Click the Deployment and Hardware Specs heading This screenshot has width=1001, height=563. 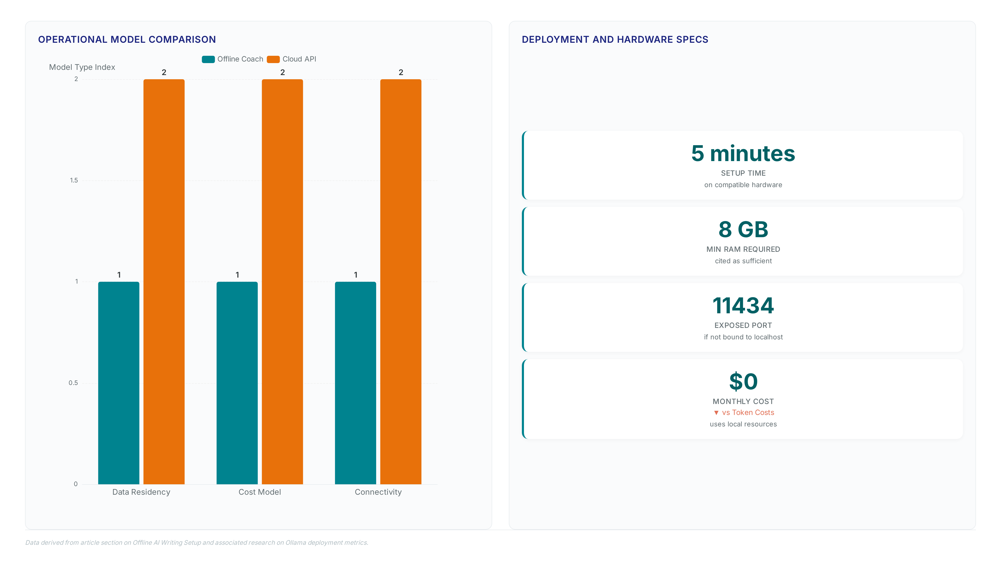[x=615, y=40]
